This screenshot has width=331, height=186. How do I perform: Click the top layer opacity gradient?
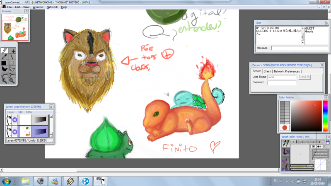[40, 120]
